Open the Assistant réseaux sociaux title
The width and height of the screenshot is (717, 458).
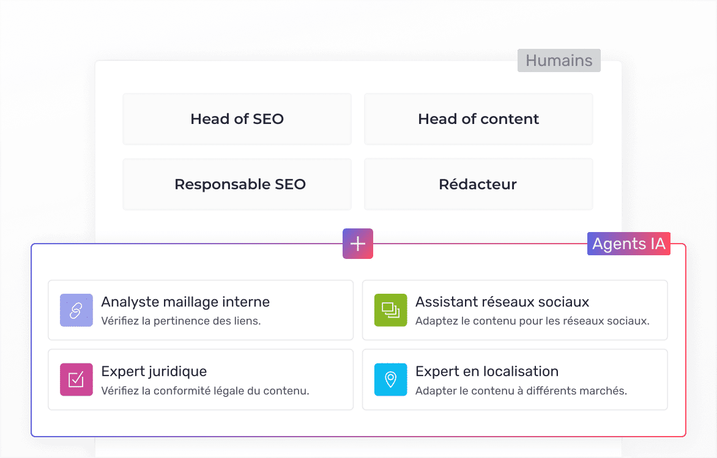click(502, 302)
